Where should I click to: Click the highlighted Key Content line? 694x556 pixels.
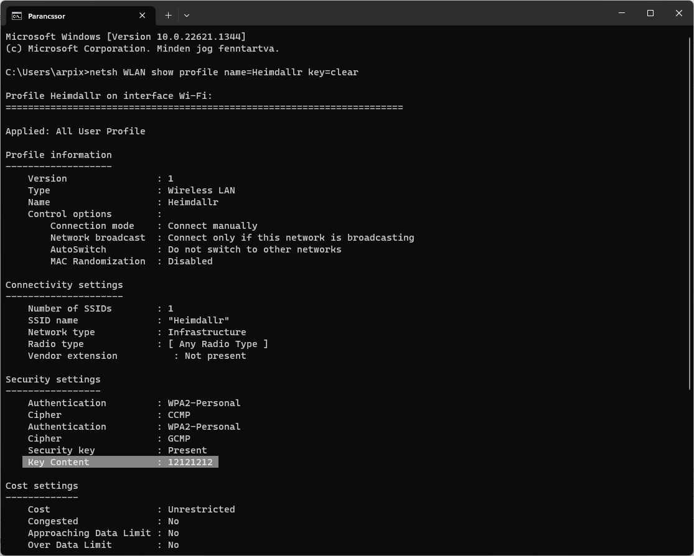(120, 462)
